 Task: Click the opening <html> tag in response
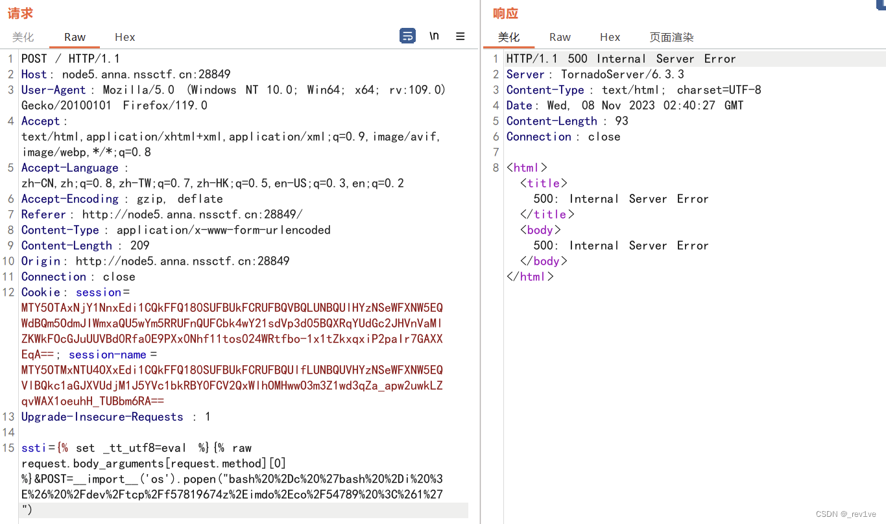[527, 167]
